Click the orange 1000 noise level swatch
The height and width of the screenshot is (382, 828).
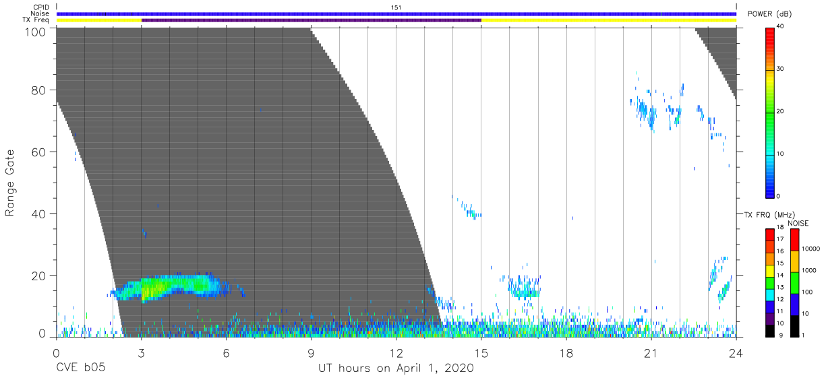tap(794, 261)
